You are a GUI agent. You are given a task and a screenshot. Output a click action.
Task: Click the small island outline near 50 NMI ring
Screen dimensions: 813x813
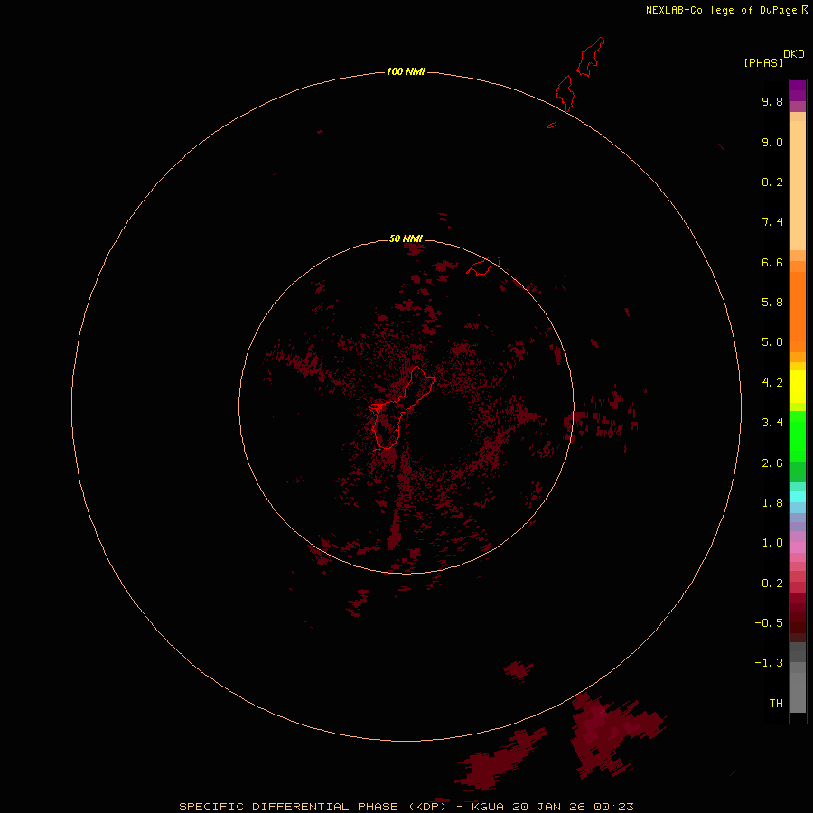tap(483, 266)
